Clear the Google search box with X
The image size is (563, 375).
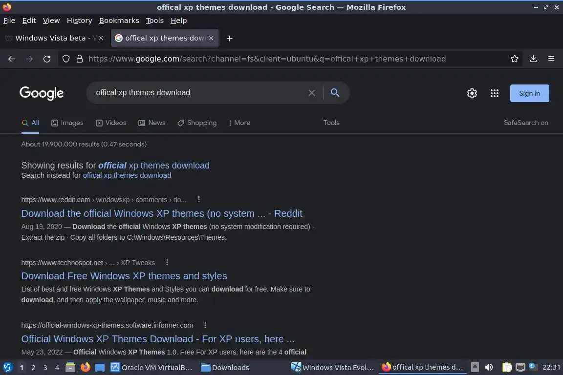pyautogui.click(x=312, y=93)
